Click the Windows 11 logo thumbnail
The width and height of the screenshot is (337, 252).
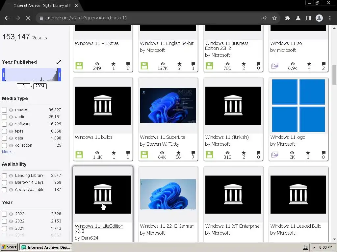click(298, 106)
